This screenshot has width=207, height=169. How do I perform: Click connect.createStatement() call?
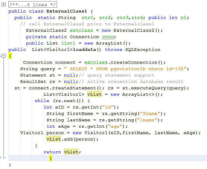pos(65,88)
